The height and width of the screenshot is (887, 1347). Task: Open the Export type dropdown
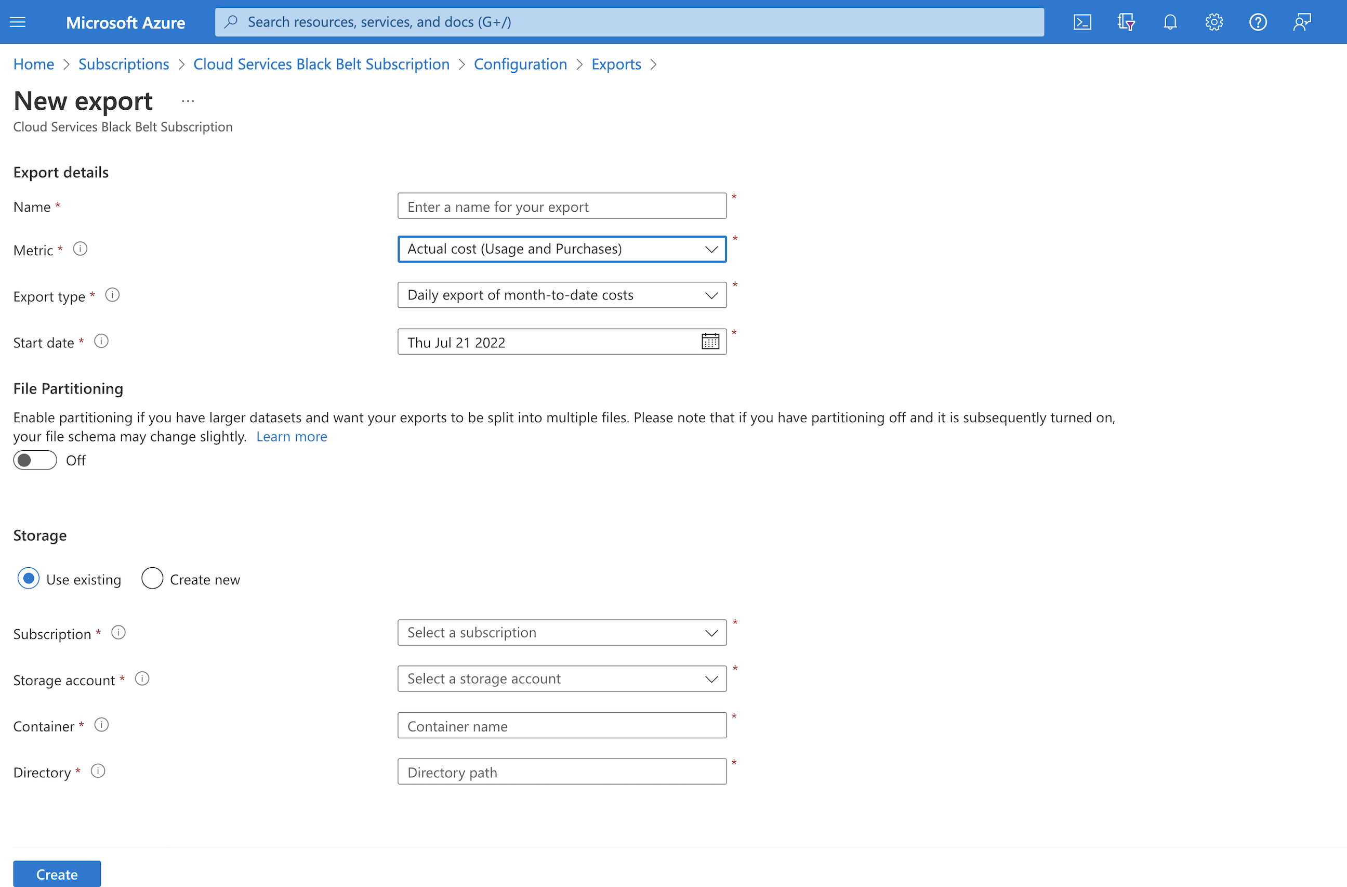coord(561,295)
